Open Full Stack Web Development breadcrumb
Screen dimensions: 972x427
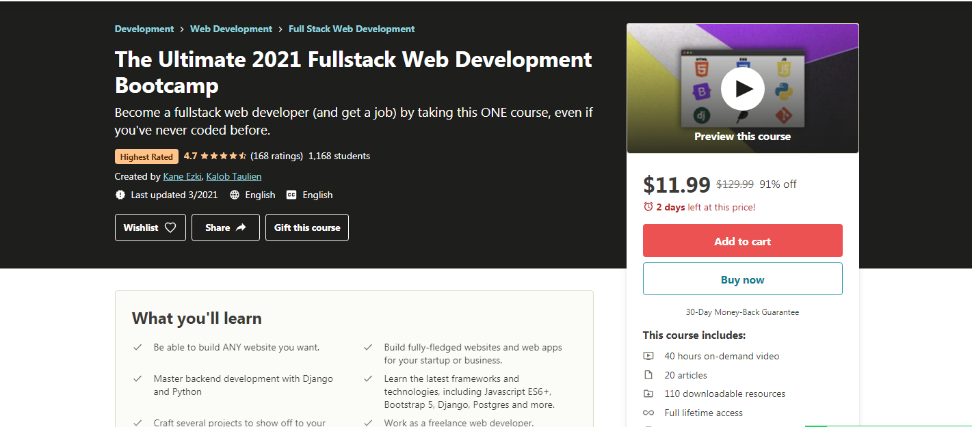click(x=352, y=29)
